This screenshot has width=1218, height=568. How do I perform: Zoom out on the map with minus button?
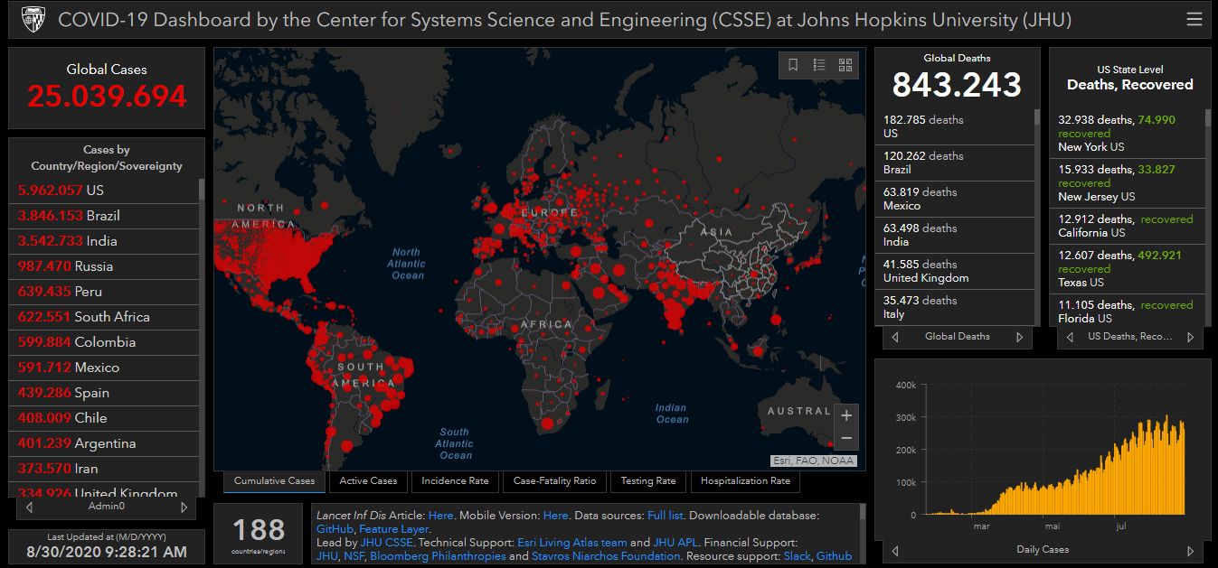tap(846, 439)
